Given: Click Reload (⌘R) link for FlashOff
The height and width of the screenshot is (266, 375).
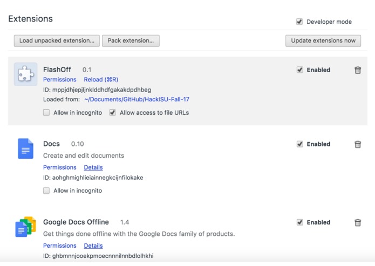Looking at the screenshot, I should coord(101,80).
